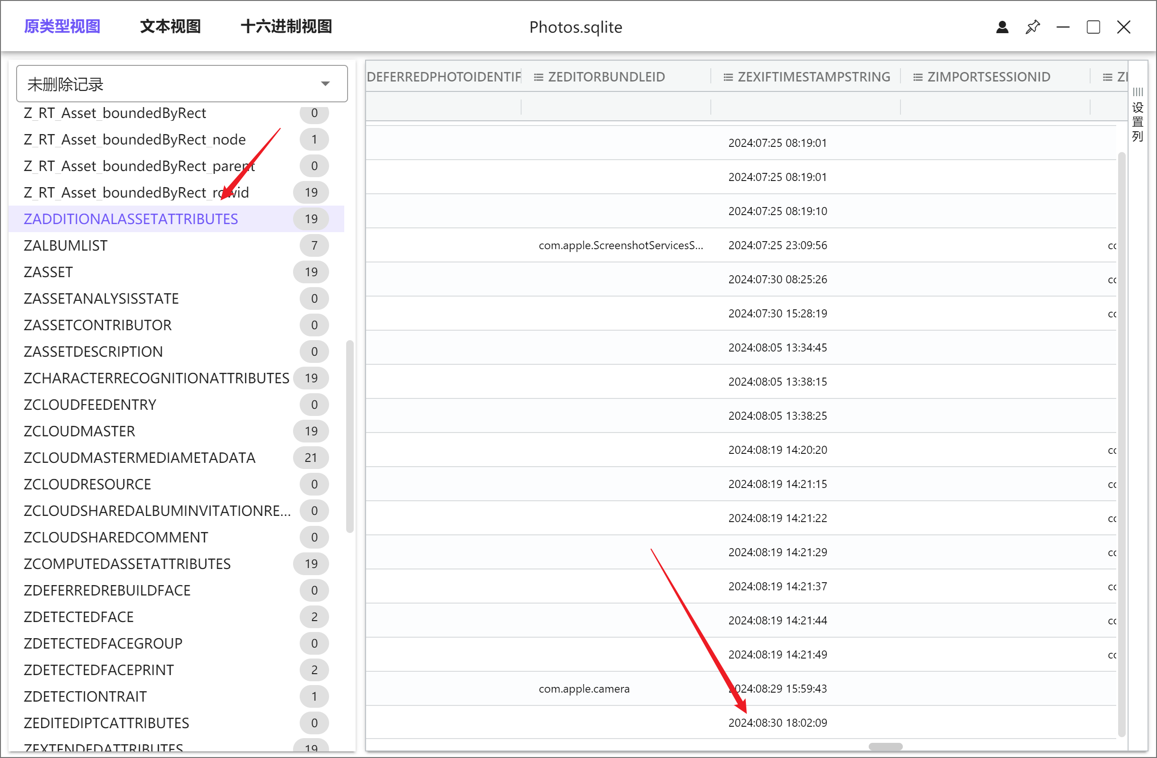1157x758 pixels.
Task: Maximize the Photos.sqlite window
Action: click(1093, 27)
